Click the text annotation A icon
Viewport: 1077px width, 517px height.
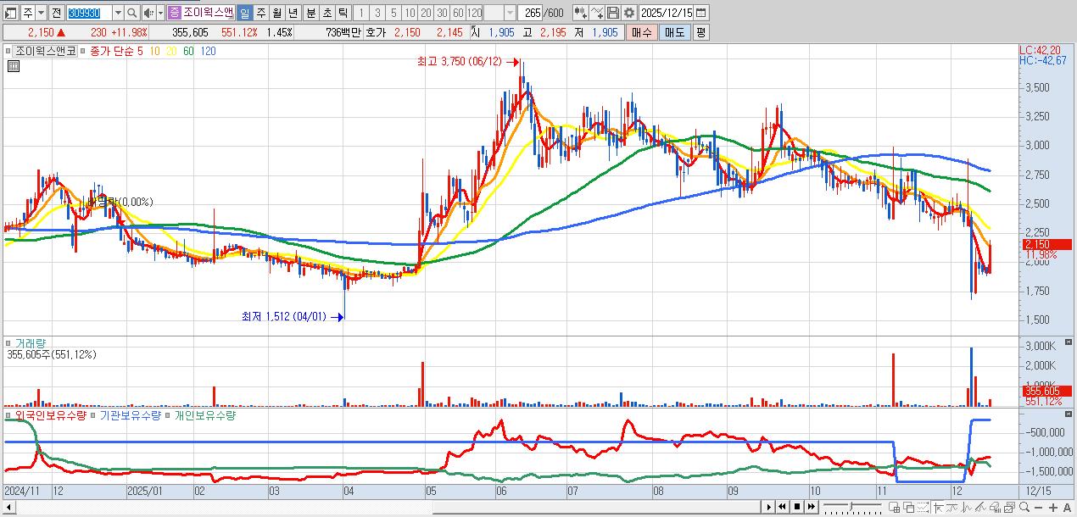[1067, 507]
